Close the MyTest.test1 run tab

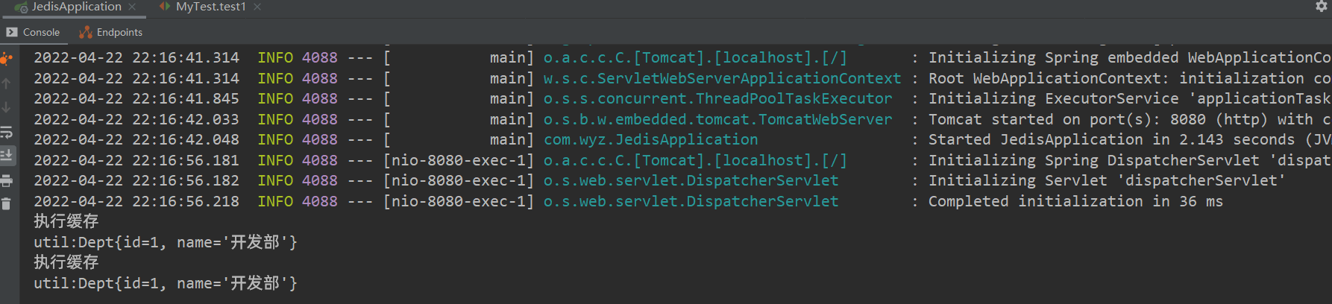(x=257, y=7)
